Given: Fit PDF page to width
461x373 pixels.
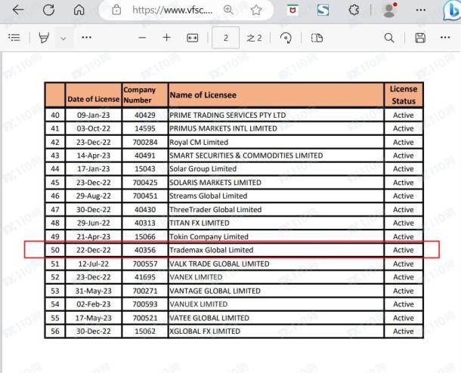Looking at the screenshot, I should point(192,38).
